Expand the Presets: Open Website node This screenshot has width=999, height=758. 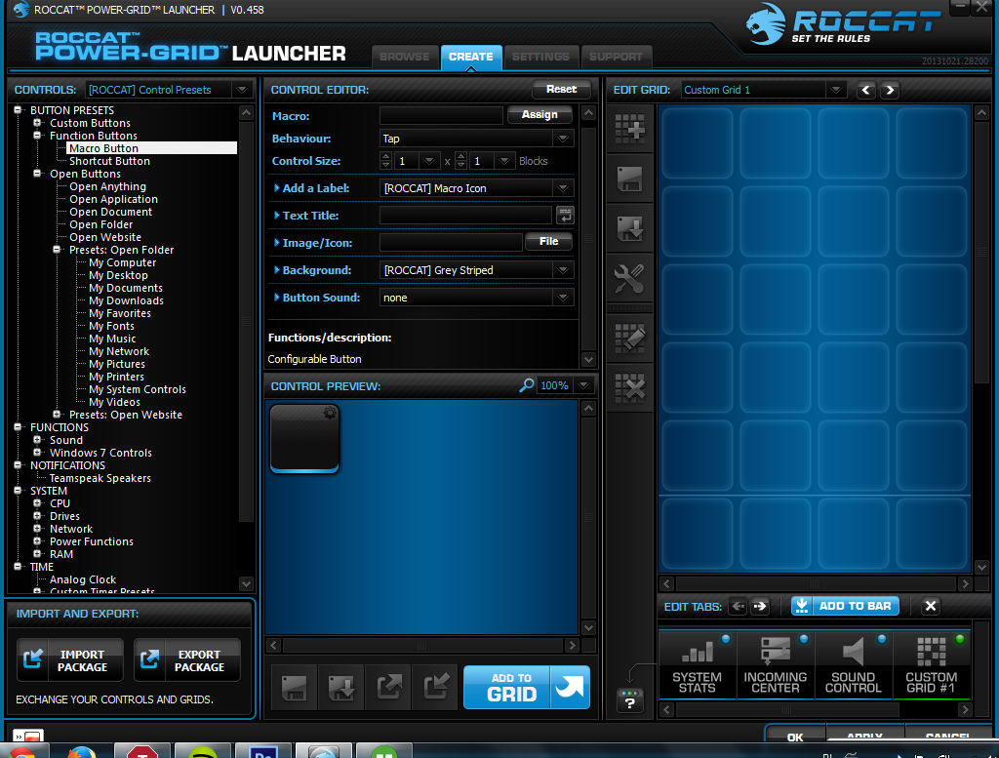pyautogui.click(x=57, y=414)
